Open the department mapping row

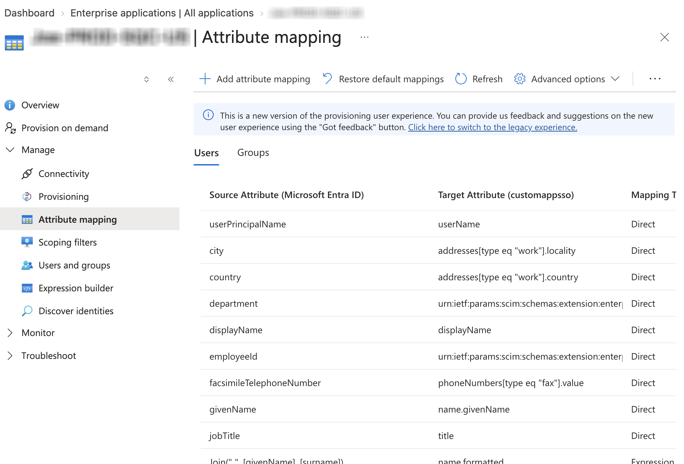coord(438,303)
